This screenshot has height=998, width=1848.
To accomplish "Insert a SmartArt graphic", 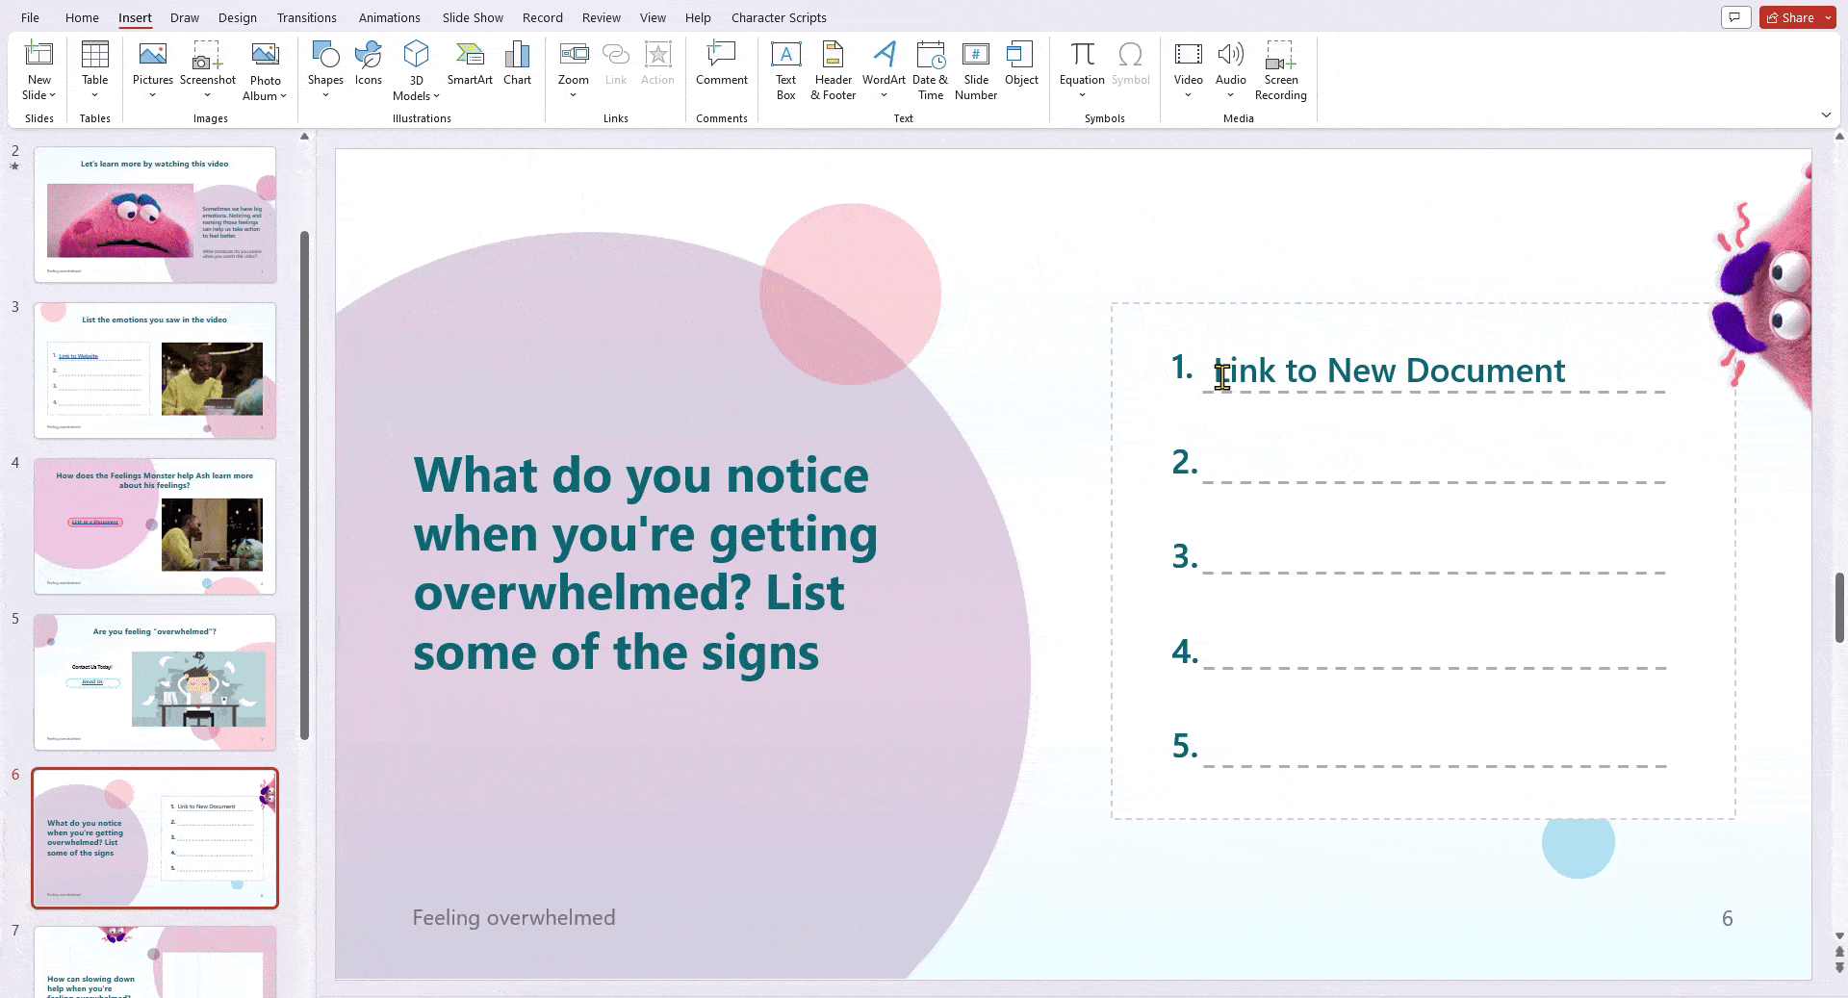I will point(470,67).
